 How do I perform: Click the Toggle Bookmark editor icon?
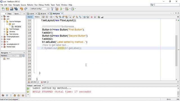80,17
